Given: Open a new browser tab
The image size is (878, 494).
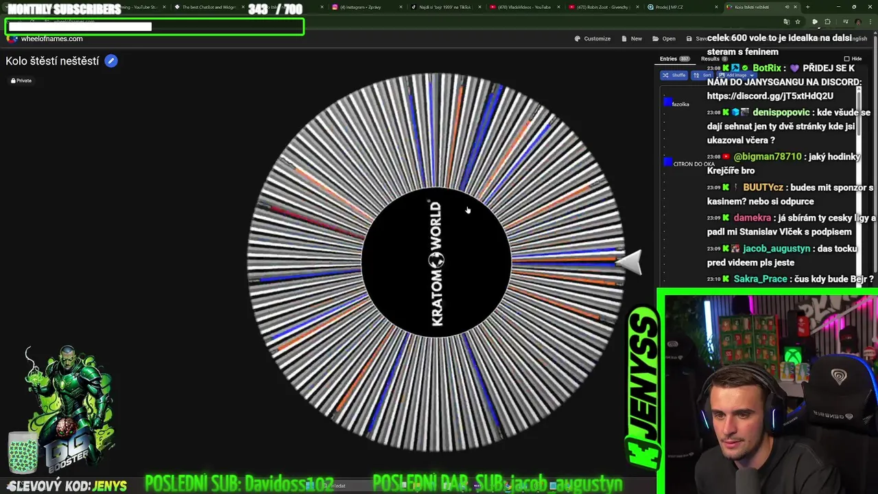Looking at the screenshot, I should (807, 7).
